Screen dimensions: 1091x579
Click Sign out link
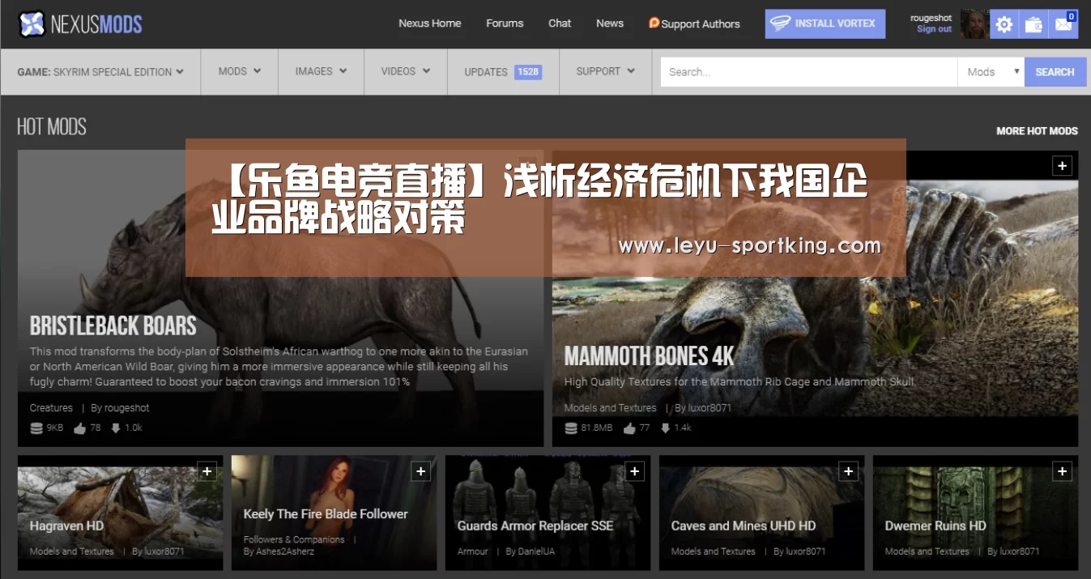(x=934, y=29)
